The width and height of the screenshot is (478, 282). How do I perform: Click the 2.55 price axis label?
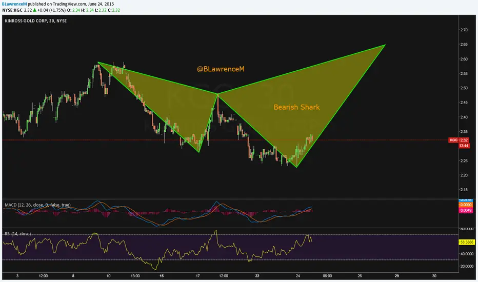[464, 73]
